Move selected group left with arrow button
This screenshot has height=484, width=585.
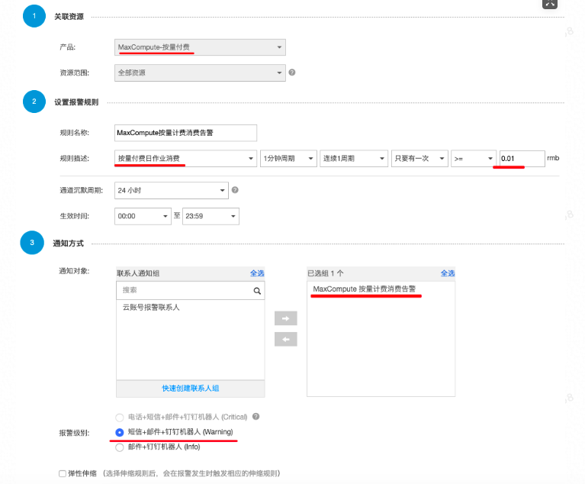286,340
